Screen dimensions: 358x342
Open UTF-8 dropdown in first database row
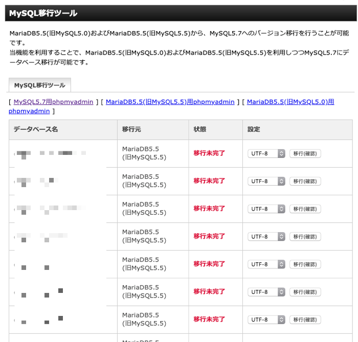tap(266, 153)
